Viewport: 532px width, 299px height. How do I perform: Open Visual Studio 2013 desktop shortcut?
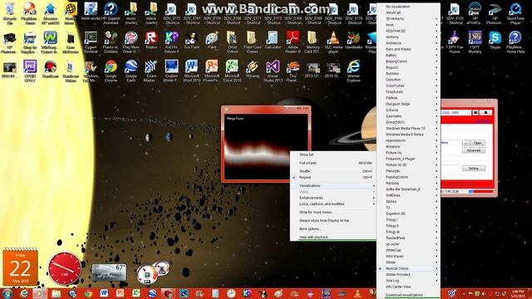273,71
